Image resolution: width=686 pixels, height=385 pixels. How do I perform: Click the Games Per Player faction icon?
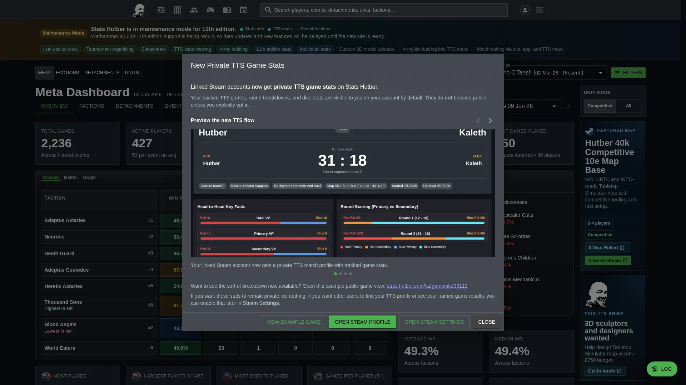[318, 376]
